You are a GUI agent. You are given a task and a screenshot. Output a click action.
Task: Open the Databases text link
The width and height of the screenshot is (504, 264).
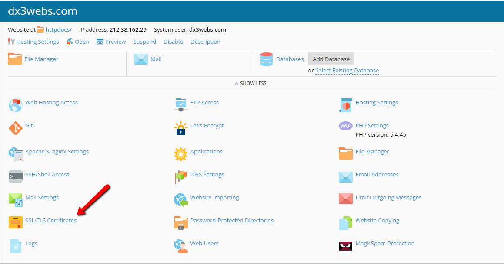[290, 59]
